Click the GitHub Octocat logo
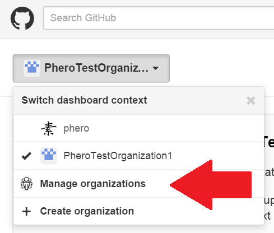The height and width of the screenshot is (233, 274). coord(22,18)
